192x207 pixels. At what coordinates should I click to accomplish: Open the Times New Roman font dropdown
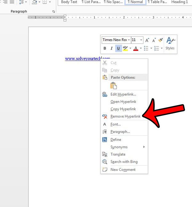[x=129, y=40]
